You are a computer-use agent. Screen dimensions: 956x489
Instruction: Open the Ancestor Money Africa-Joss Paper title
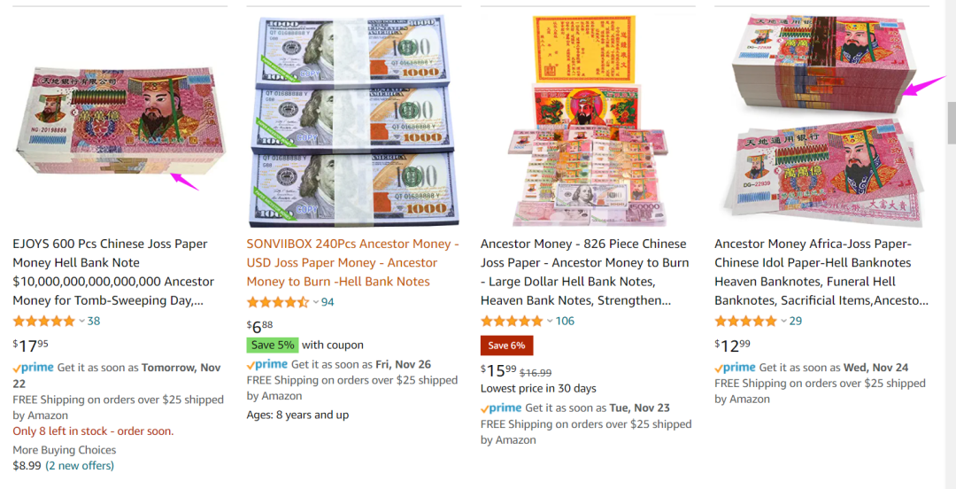[x=821, y=272]
